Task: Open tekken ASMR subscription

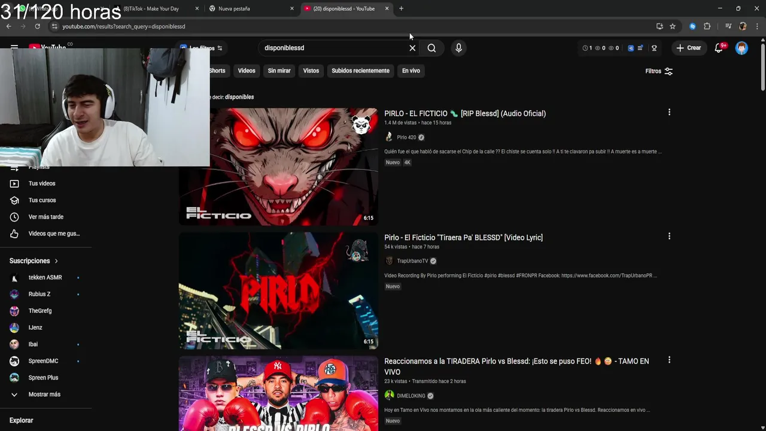Action: 45,278
